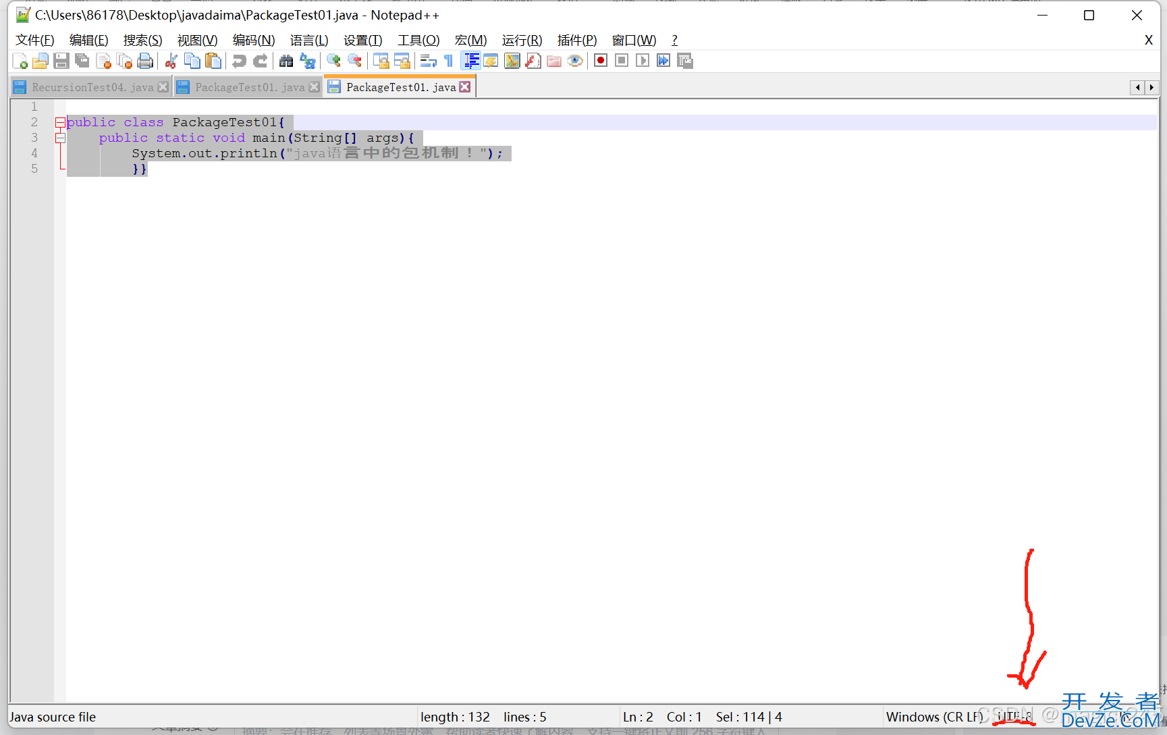This screenshot has width=1167, height=735.
Task: Open the 运行(R) menu
Action: click(522, 40)
